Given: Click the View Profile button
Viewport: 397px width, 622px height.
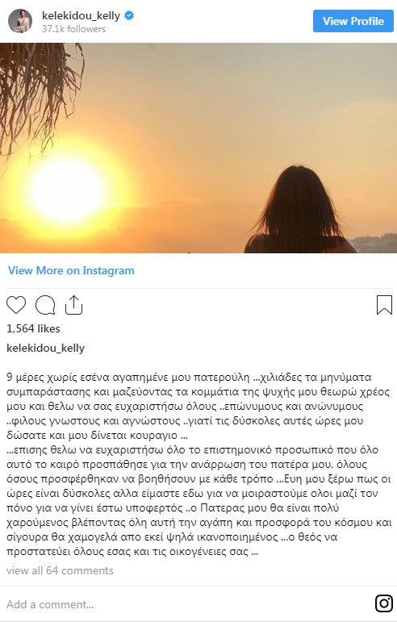Looking at the screenshot, I should tap(353, 21).
